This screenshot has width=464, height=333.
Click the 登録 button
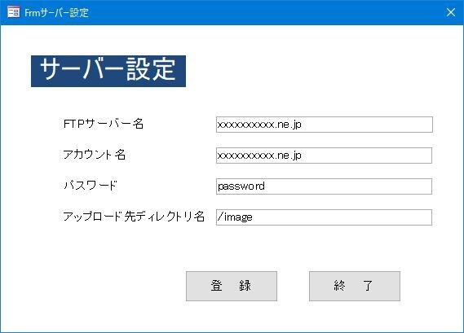click(232, 286)
